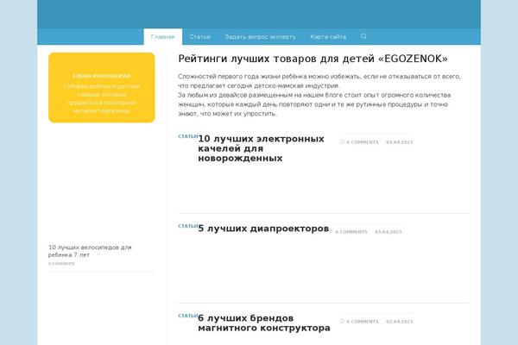Click Статьи category label beside магнитного конструктора
This screenshot has height=345, width=518.
tap(188, 316)
